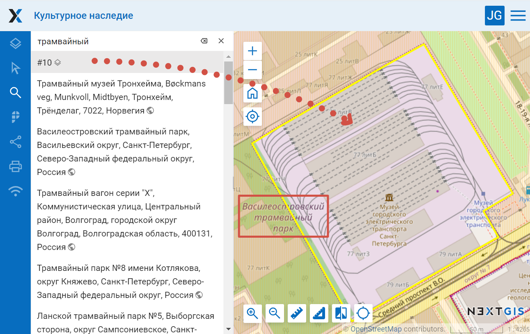Activate the vertical swipe compare tool
Viewport: 530px width, 334px height.
(x=341, y=314)
